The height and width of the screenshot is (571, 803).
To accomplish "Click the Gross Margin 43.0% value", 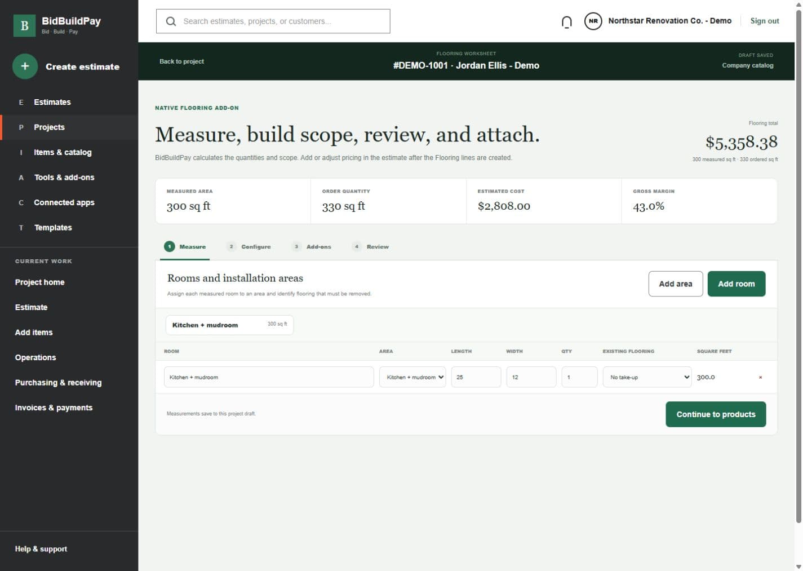I will coord(649,206).
